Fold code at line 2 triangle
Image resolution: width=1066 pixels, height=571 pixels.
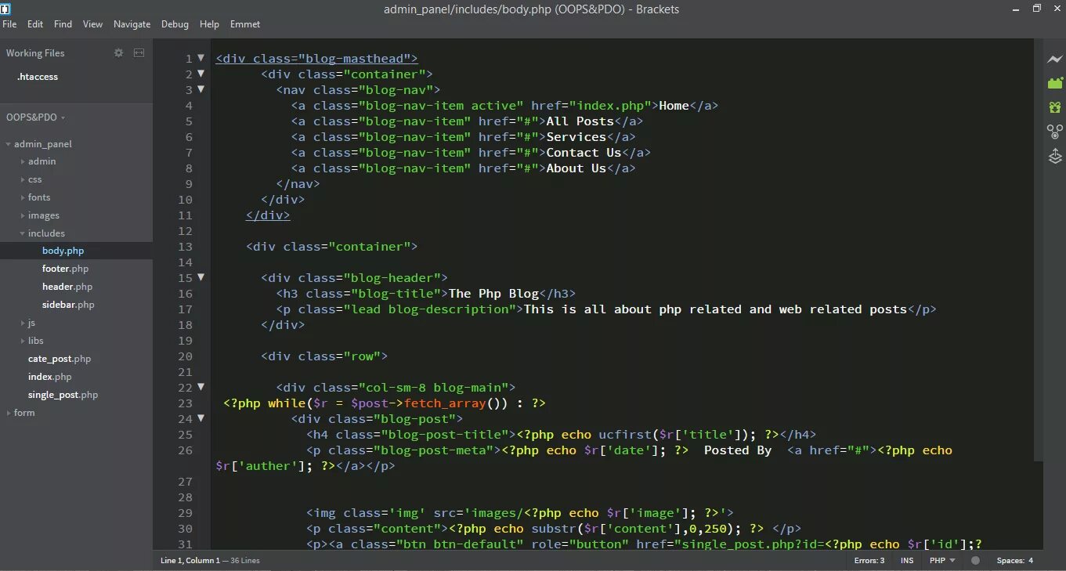click(x=201, y=74)
